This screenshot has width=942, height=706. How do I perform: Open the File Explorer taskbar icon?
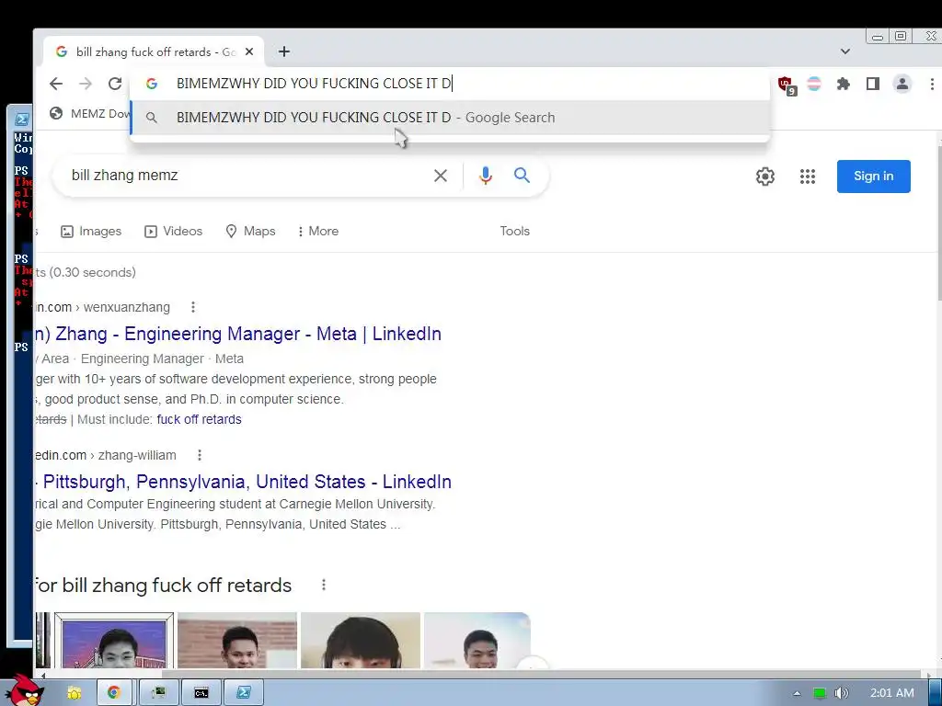pos(75,693)
